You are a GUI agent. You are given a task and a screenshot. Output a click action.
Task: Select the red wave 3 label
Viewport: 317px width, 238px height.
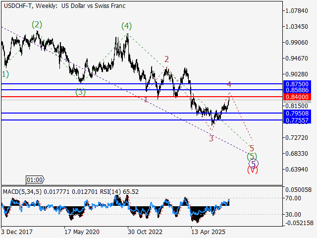211,139
